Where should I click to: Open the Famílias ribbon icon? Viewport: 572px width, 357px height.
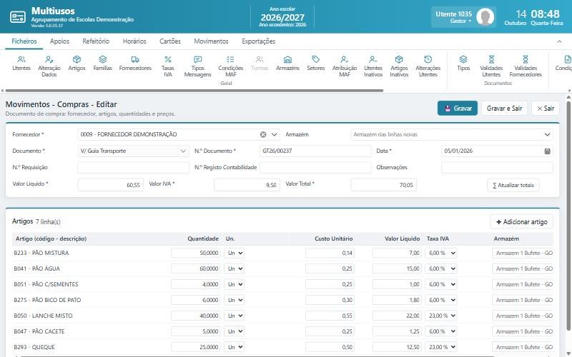102,64
